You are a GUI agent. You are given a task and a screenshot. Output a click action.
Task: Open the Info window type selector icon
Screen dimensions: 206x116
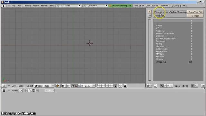4,6
